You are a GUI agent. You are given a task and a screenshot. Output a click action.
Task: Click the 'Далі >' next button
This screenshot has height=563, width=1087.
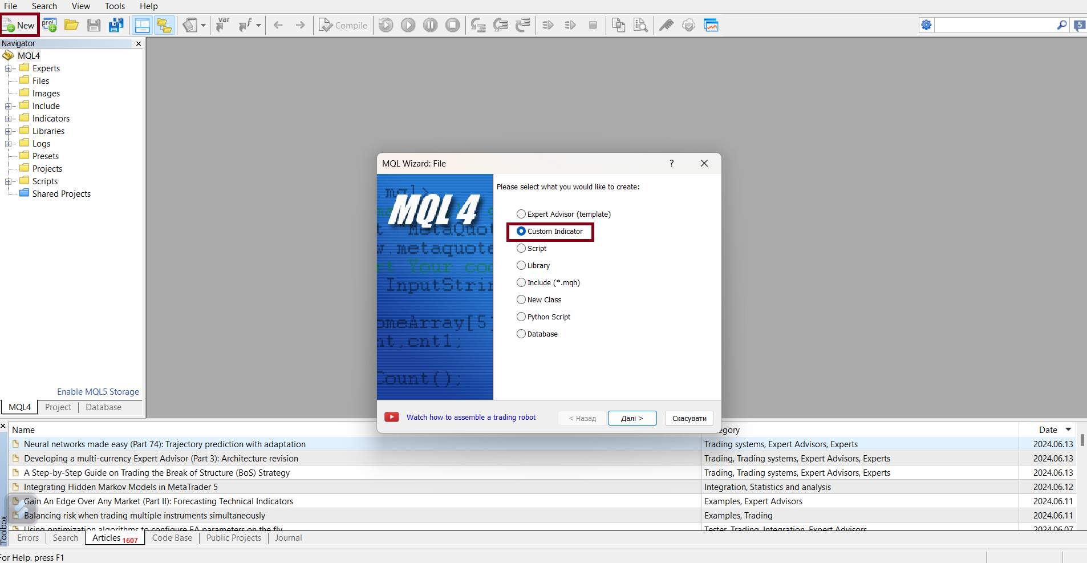tap(632, 418)
